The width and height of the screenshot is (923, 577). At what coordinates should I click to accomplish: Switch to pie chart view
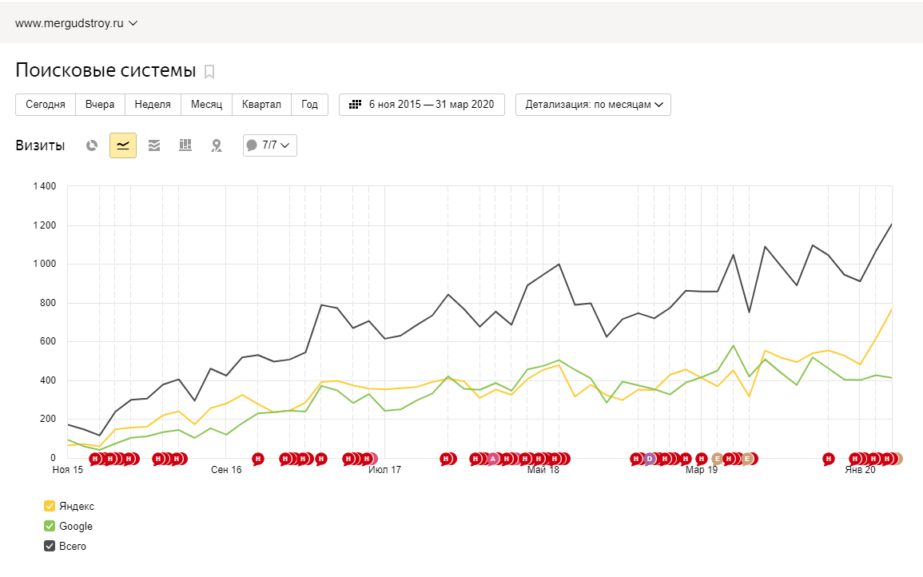point(92,145)
